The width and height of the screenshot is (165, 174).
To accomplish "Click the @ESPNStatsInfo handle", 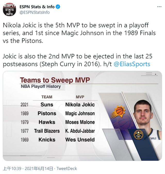I will point(35,12).
